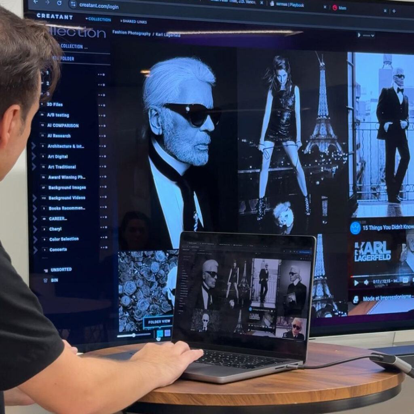Switch to the grid view layout
The image size is (414, 414).
pos(167,333)
